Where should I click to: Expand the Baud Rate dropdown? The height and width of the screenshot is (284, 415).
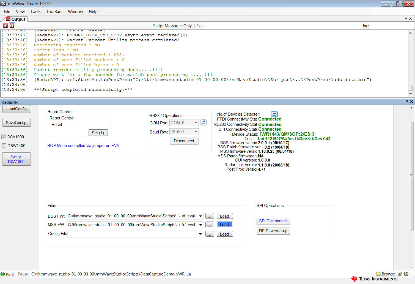point(196,132)
